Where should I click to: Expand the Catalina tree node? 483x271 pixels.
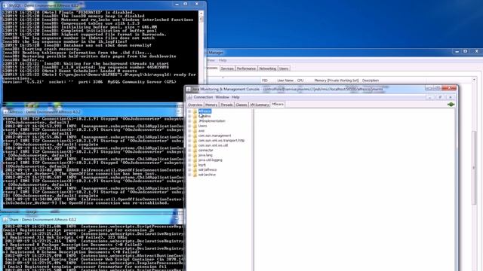(189, 116)
